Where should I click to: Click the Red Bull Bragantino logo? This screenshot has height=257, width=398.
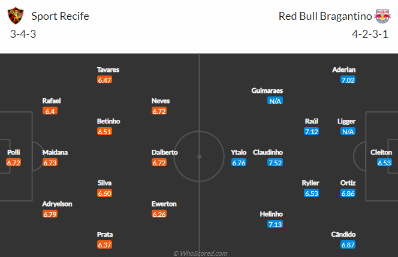click(382, 16)
